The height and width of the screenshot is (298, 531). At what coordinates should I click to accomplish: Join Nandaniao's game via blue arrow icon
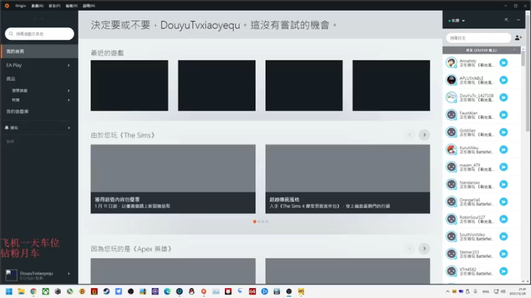point(504,185)
